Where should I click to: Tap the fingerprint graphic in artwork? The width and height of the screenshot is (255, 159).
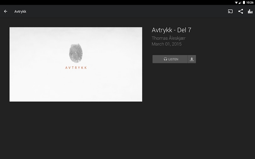(76, 53)
